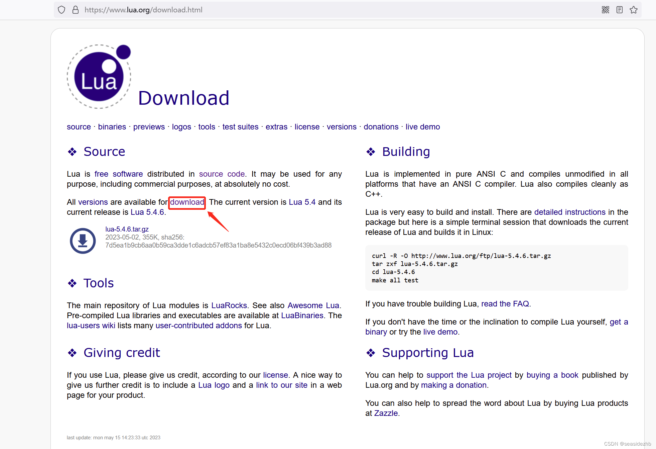
Task: Click 'make all test' command text
Action: (395, 280)
